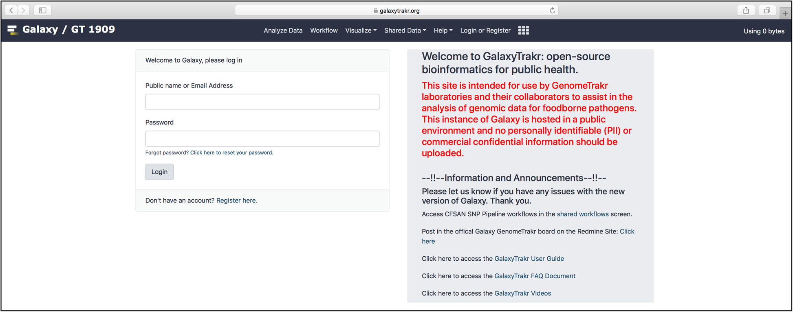
Task: Click the address bar padlock icon
Action: 376,11
